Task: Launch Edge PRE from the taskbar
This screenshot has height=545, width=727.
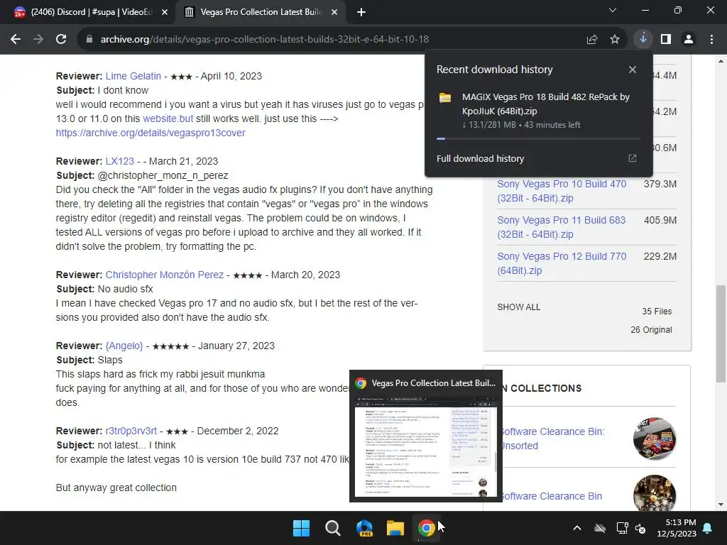Action: click(364, 528)
